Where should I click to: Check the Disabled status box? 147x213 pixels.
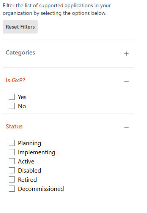[12, 170]
